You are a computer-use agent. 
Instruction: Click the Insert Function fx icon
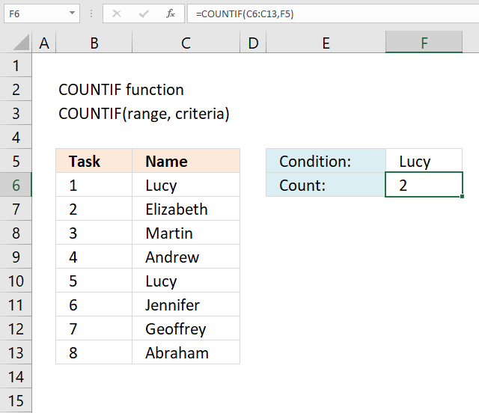tap(171, 13)
